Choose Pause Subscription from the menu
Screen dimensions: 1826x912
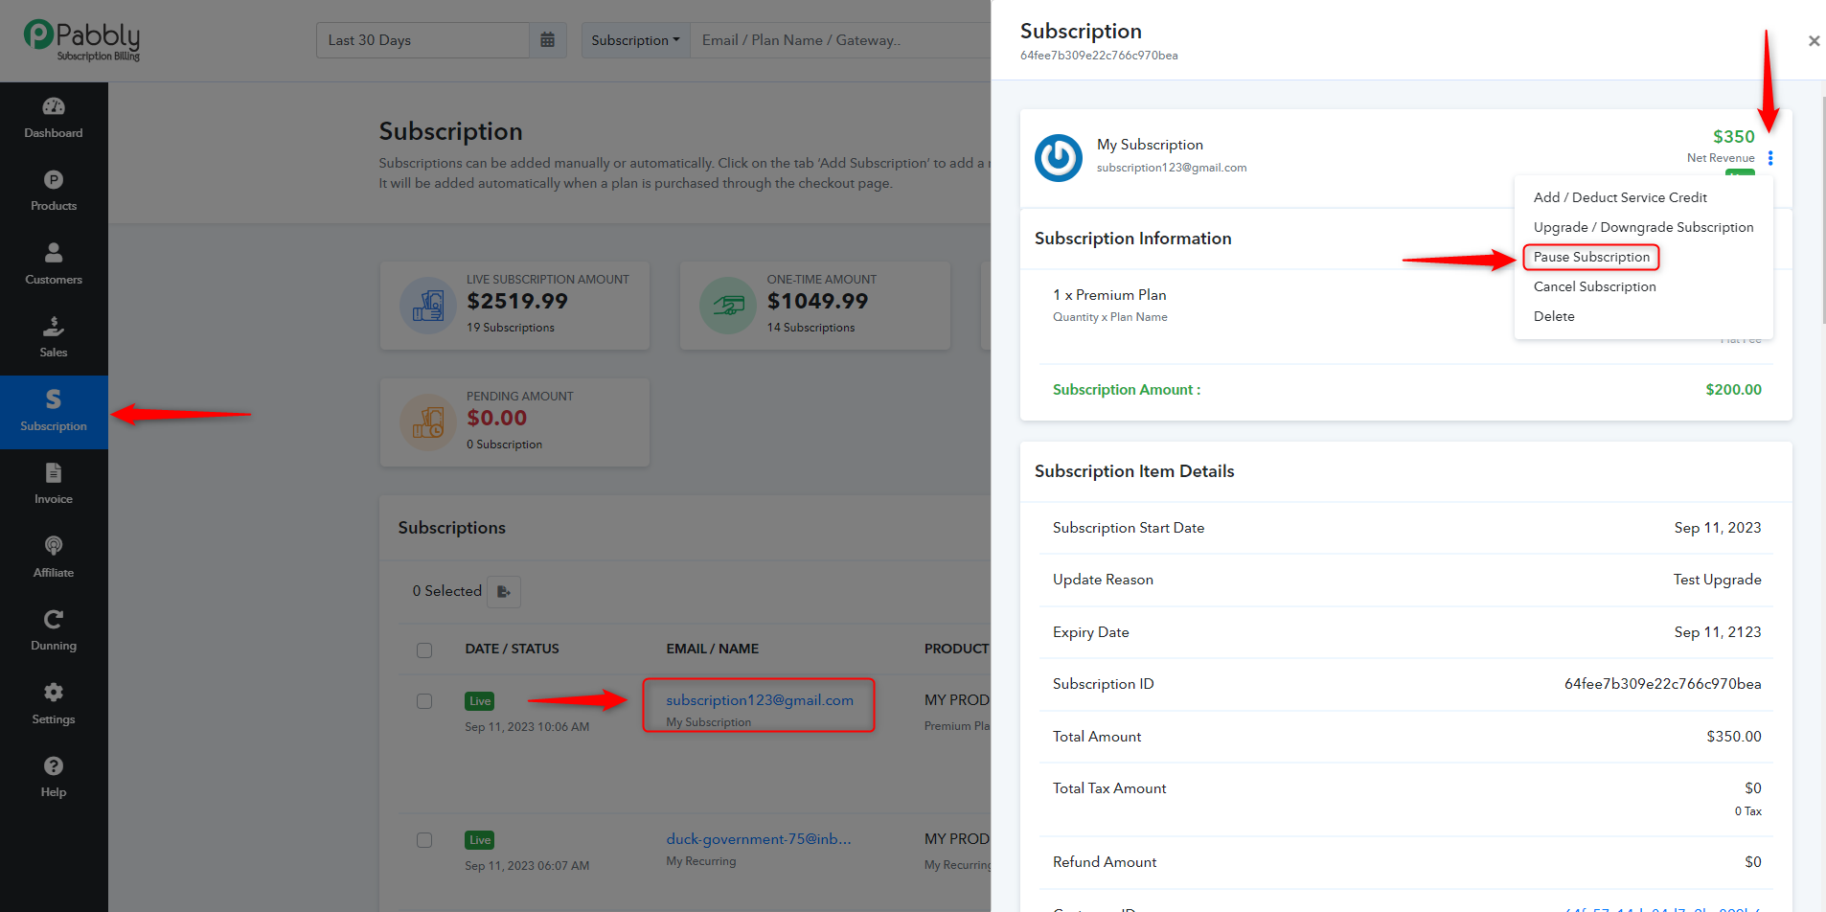point(1591,257)
